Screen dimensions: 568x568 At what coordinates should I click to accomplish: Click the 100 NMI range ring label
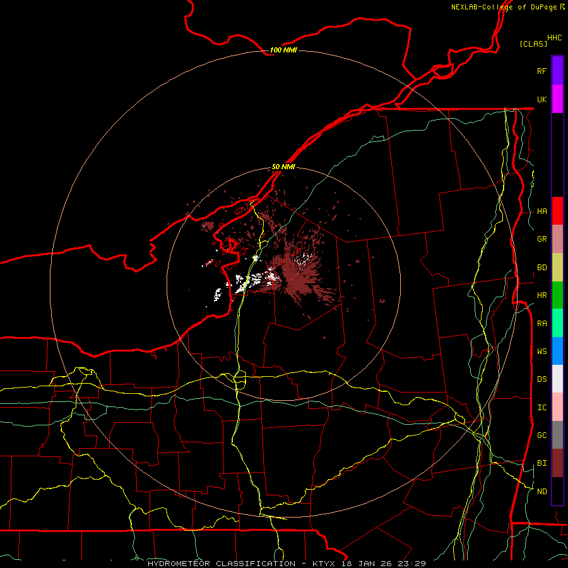283,50
